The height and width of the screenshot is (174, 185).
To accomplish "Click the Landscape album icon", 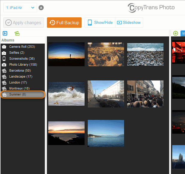I will 4,77.
